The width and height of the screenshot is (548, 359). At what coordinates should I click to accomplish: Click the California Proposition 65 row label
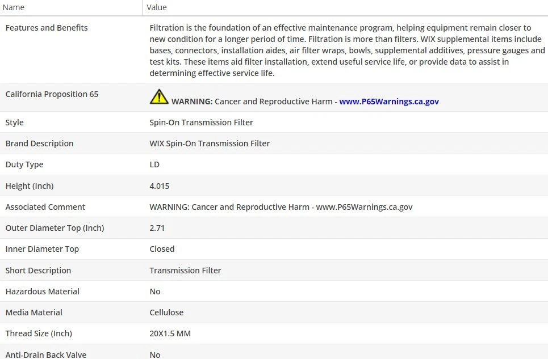[x=52, y=94]
